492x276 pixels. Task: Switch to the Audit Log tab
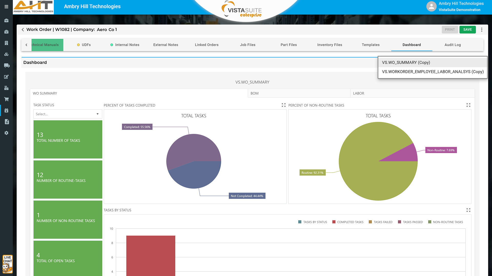(x=453, y=45)
